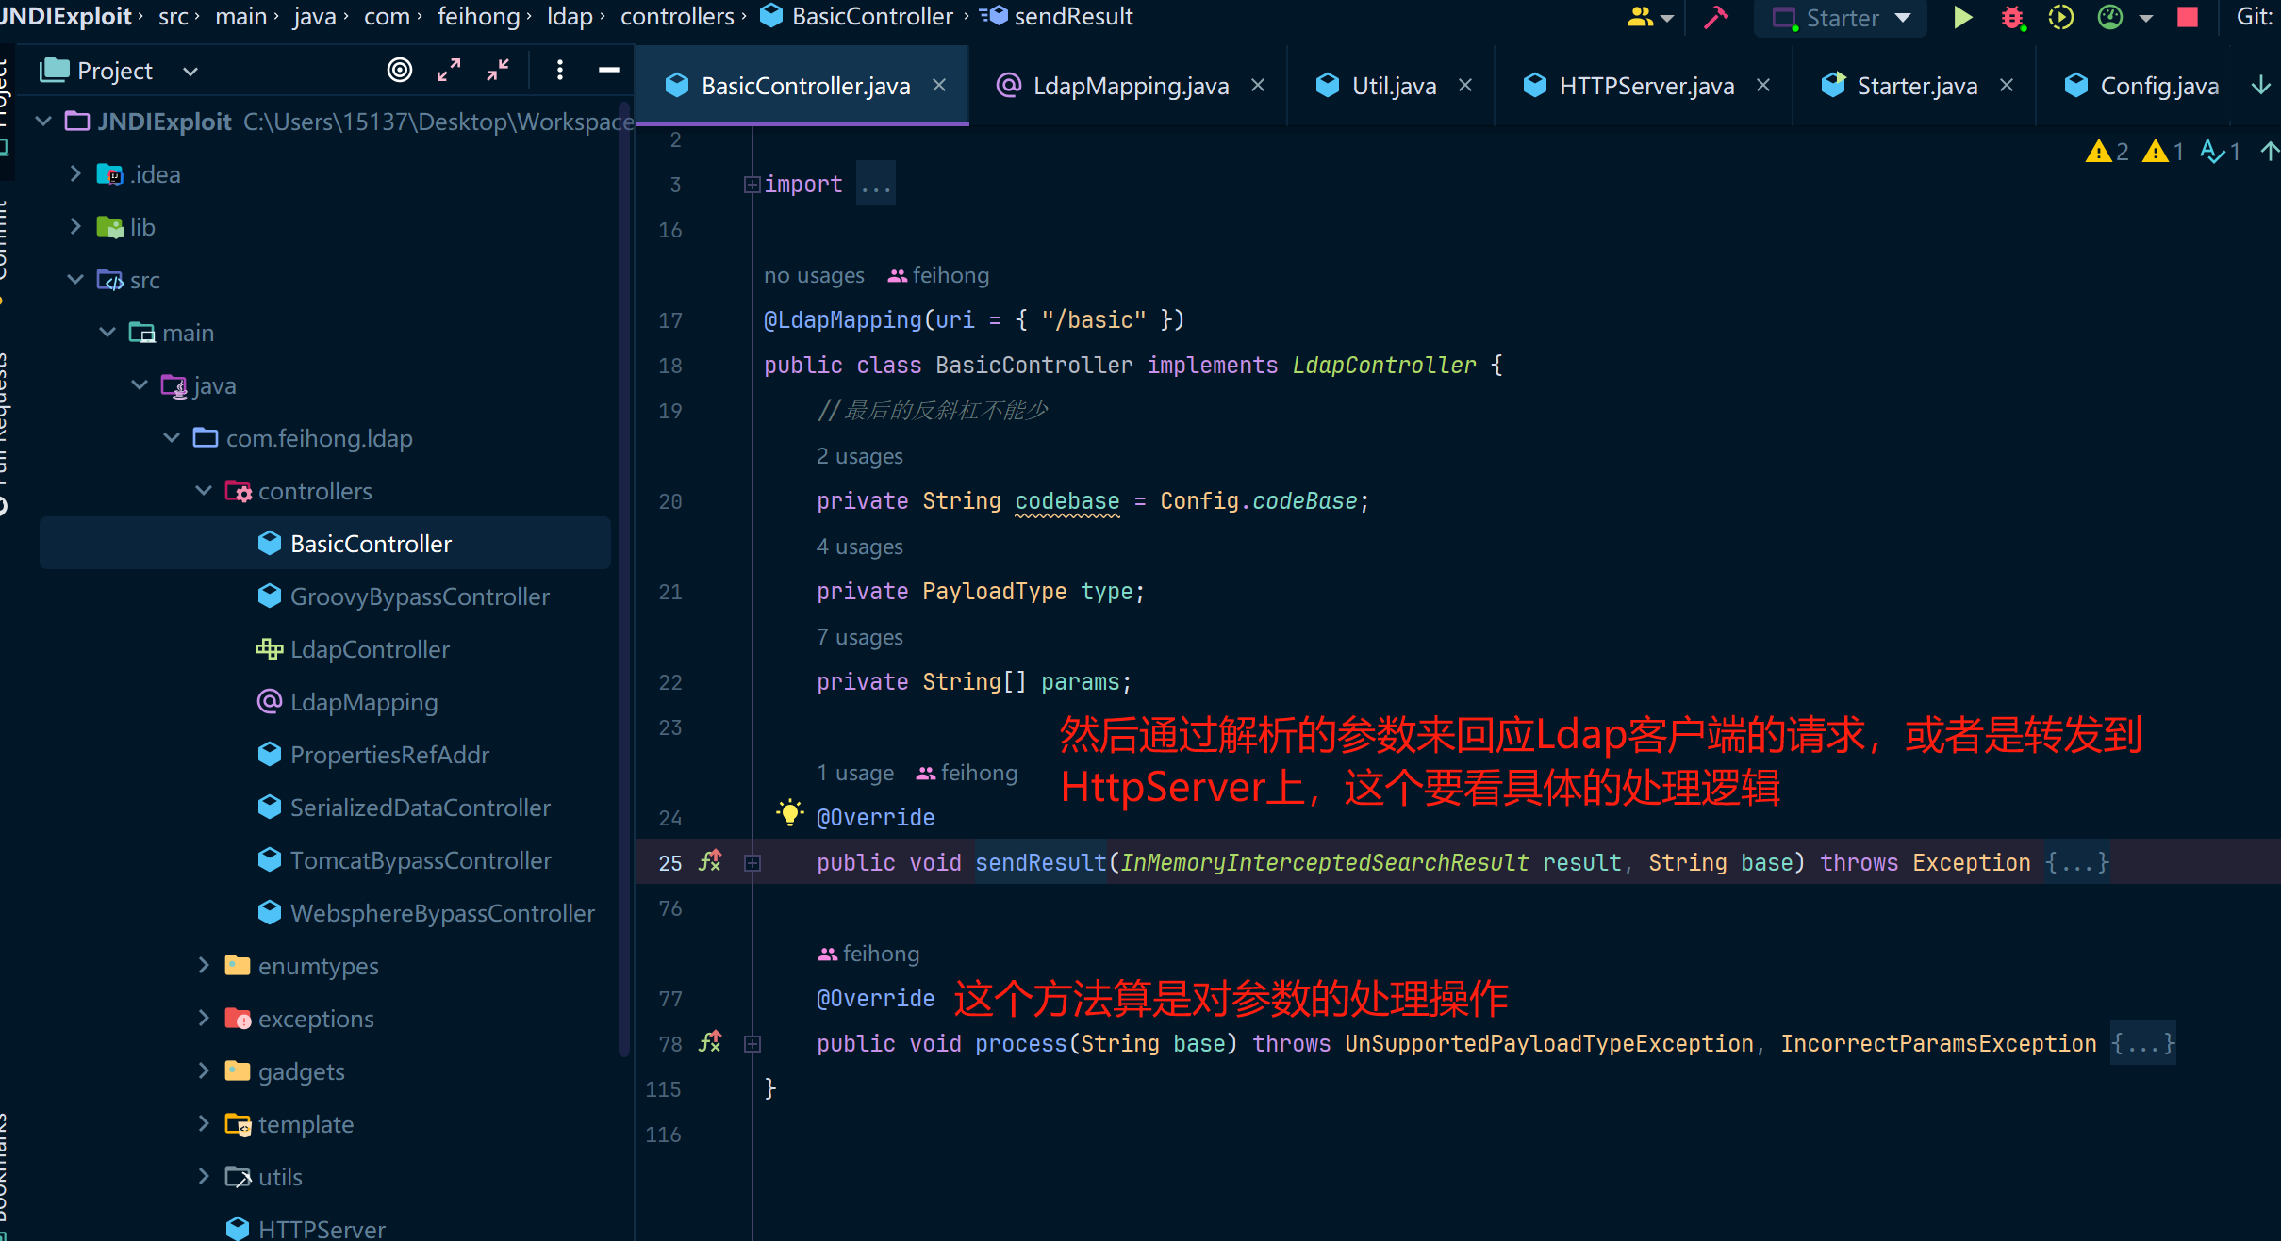This screenshot has height=1241, width=2281.
Task: Close the HTTPServer.java tab
Action: click(1763, 86)
